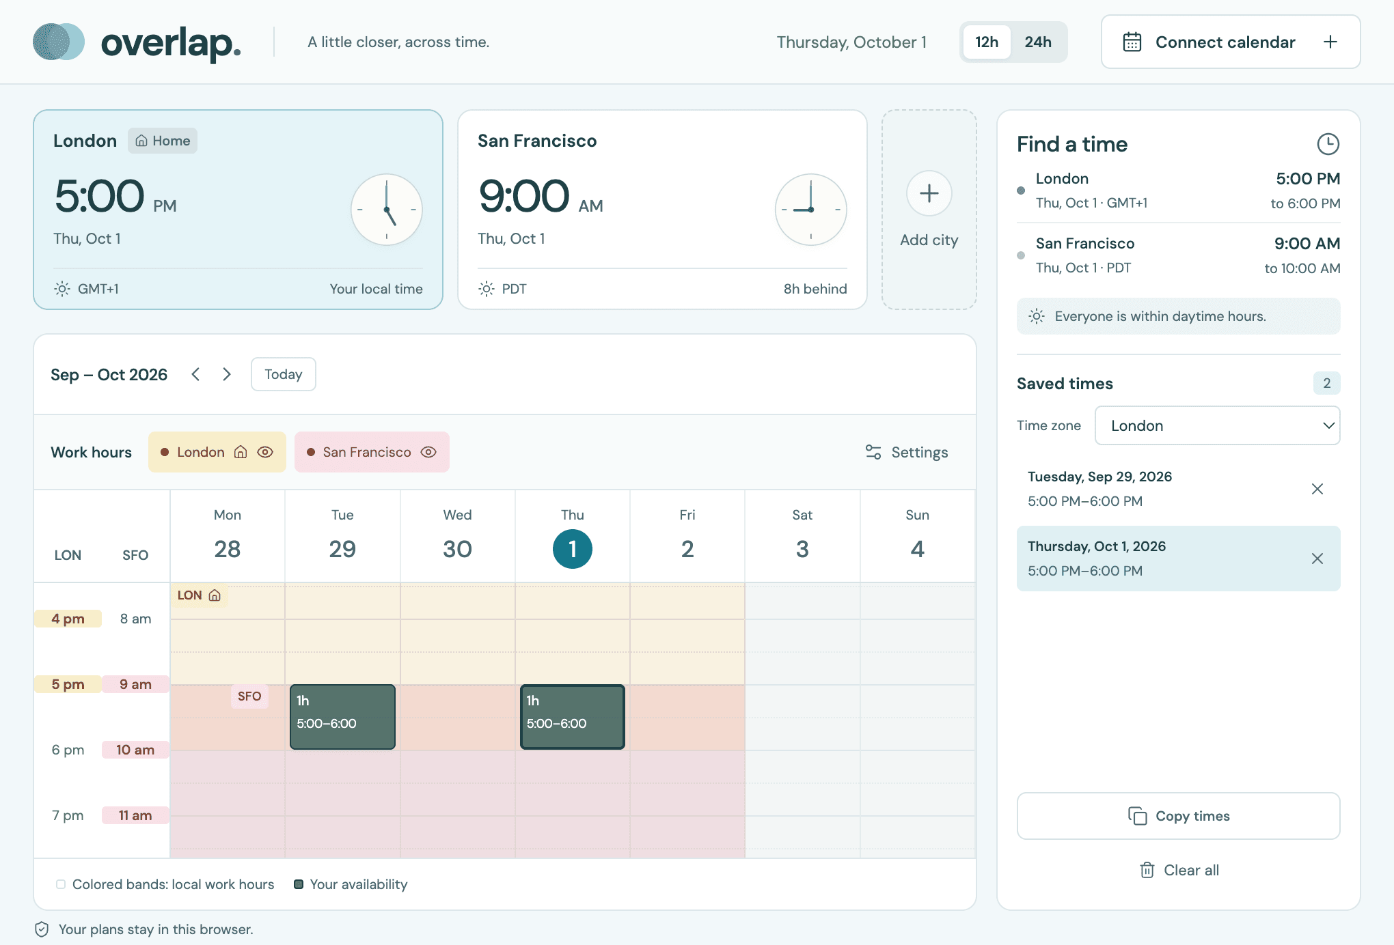Click the '8h behind' label
The image size is (1394, 945).
(x=815, y=289)
